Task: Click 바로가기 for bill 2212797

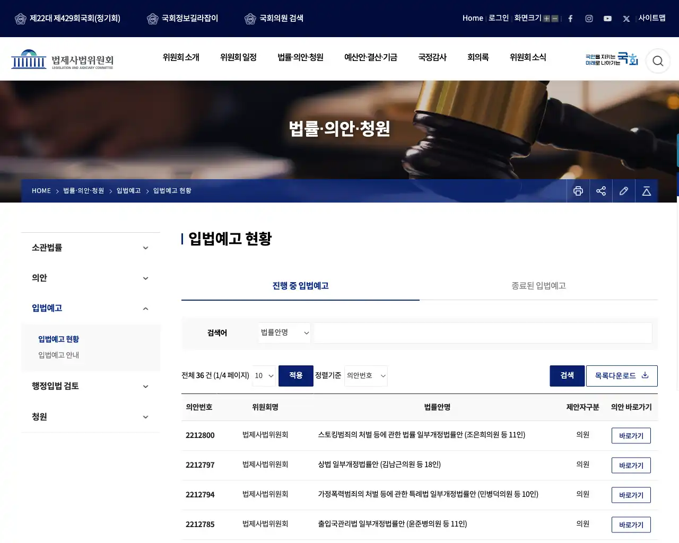Action: tap(631, 465)
